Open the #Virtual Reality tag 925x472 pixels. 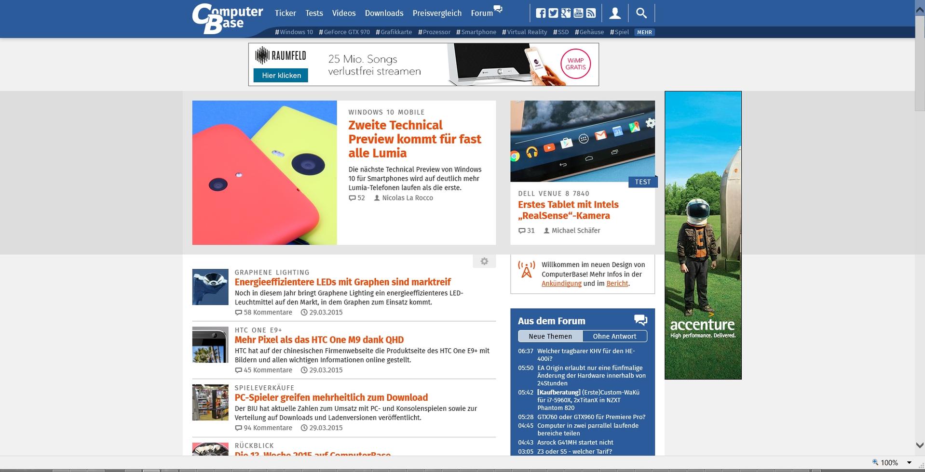524,32
